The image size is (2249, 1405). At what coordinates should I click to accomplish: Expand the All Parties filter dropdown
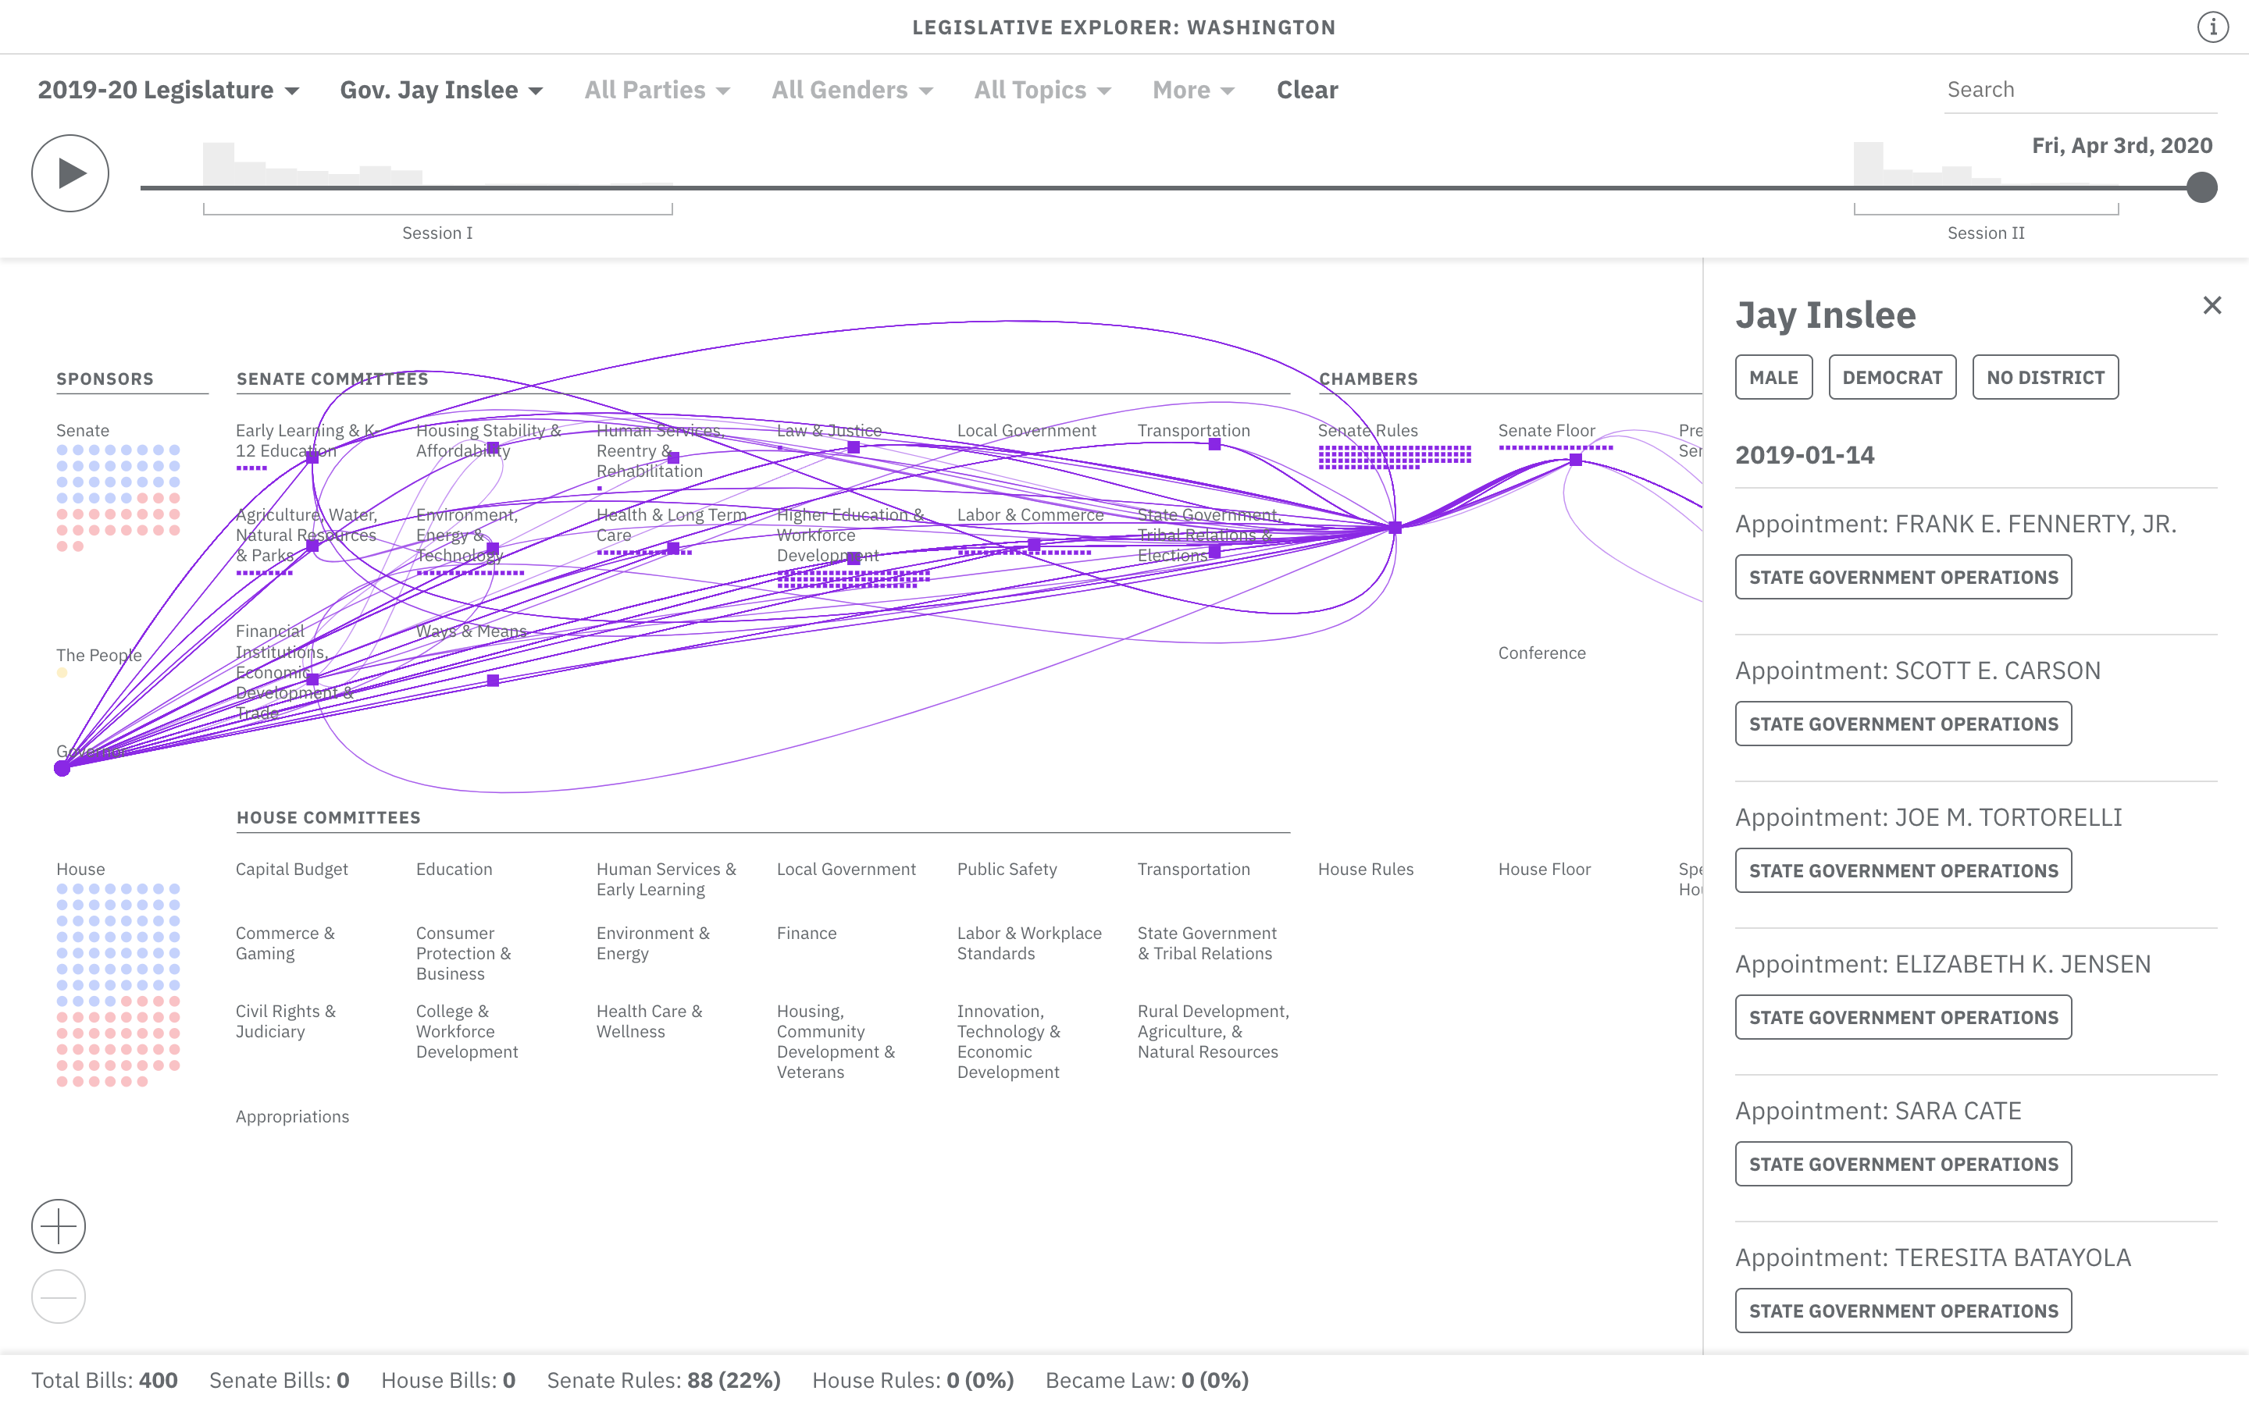click(657, 89)
